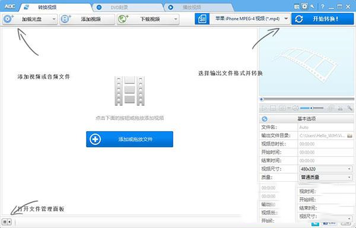The image size is (356, 228).
Task: Collapse the 基本选项 section header icon
Action: tap(265, 119)
